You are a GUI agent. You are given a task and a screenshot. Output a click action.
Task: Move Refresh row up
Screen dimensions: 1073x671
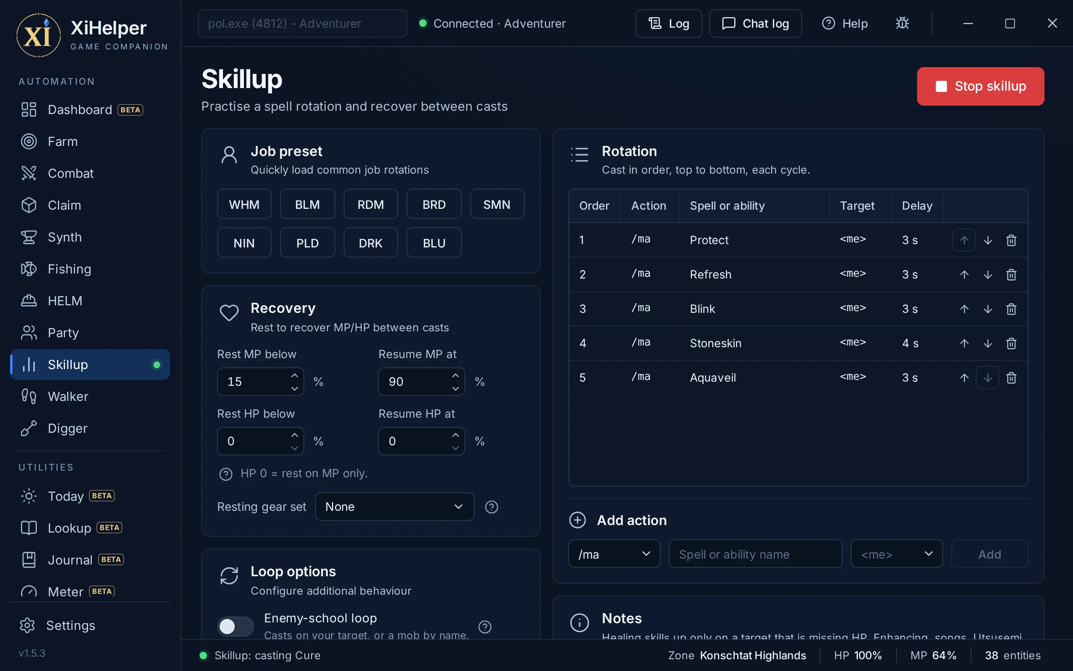pos(964,274)
